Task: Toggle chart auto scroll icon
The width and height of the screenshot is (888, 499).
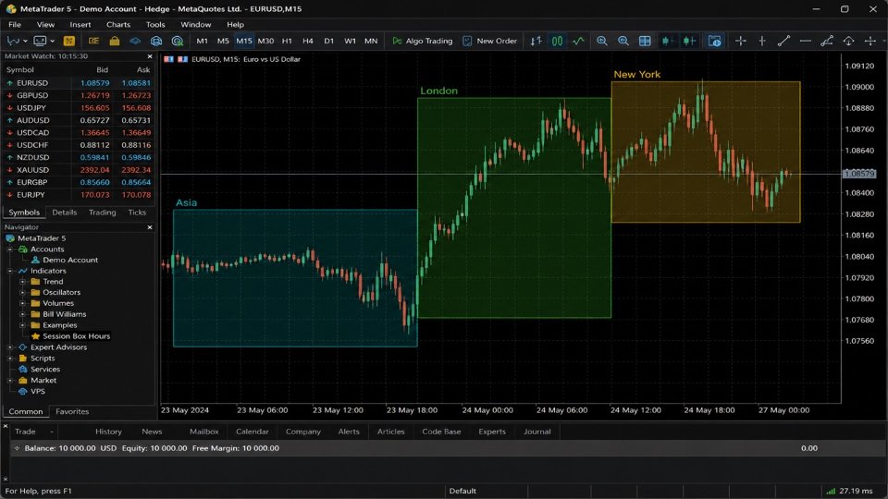Action: [x=668, y=41]
